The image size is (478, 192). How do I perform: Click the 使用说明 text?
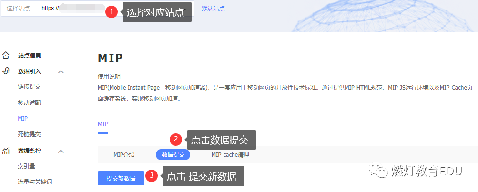(109, 76)
